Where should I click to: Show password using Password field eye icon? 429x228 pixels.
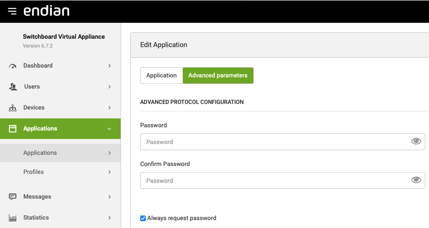point(416,142)
